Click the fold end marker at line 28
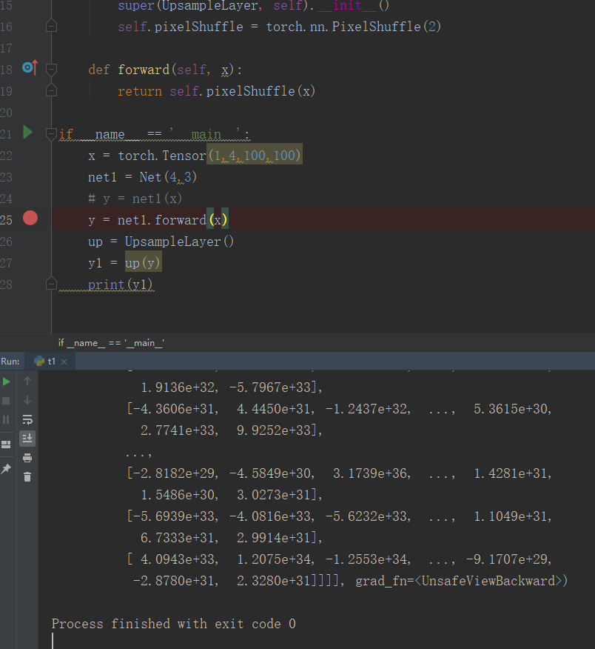This screenshot has width=595, height=649. [x=51, y=284]
